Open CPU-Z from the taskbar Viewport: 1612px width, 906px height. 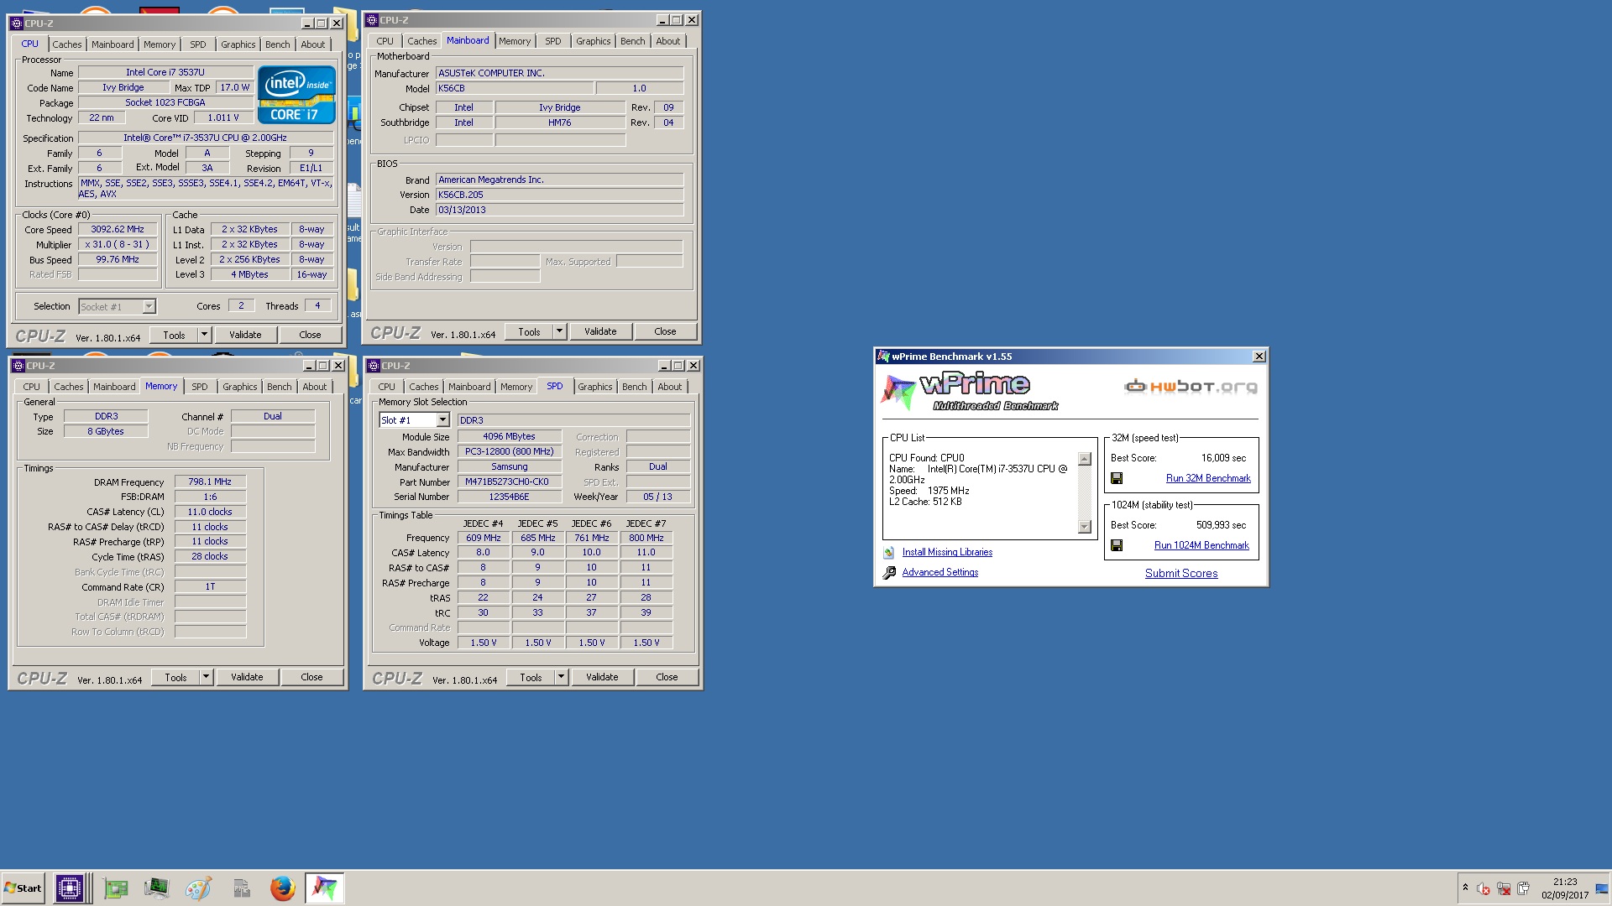coord(70,888)
